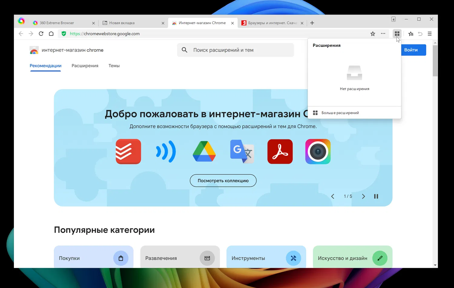454x288 pixels.
Task: Click the page vertical scrollbar thumb
Action: pos(435,61)
